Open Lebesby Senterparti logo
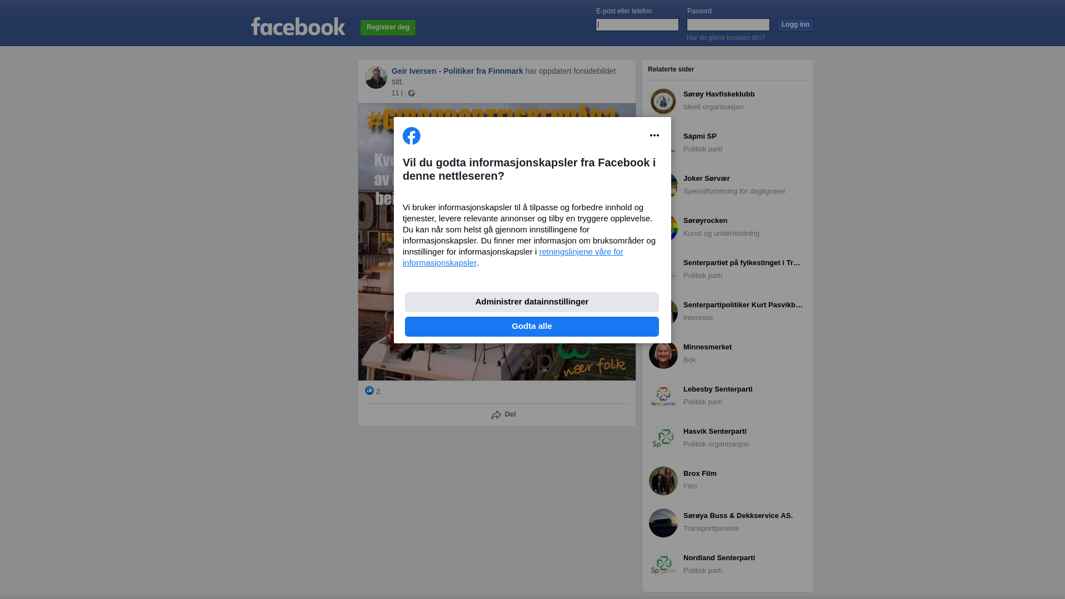1065x599 pixels. [663, 397]
